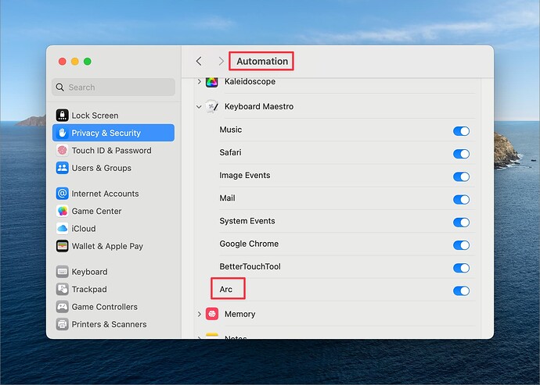Viewport: 540px width, 385px height.
Task: Click the Safari row label
Action: [x=230, y=152]
